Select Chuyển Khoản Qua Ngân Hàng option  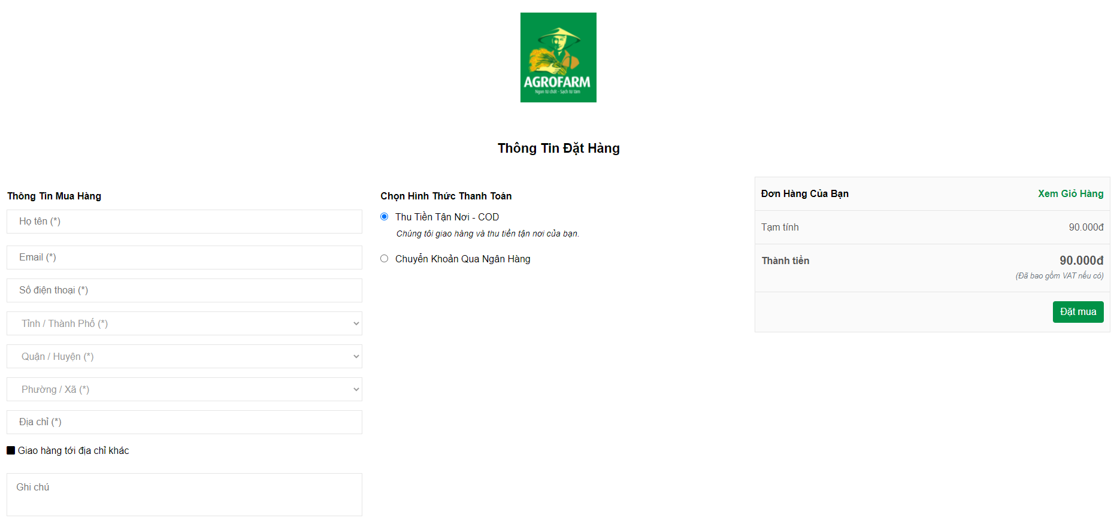point(385,259)
